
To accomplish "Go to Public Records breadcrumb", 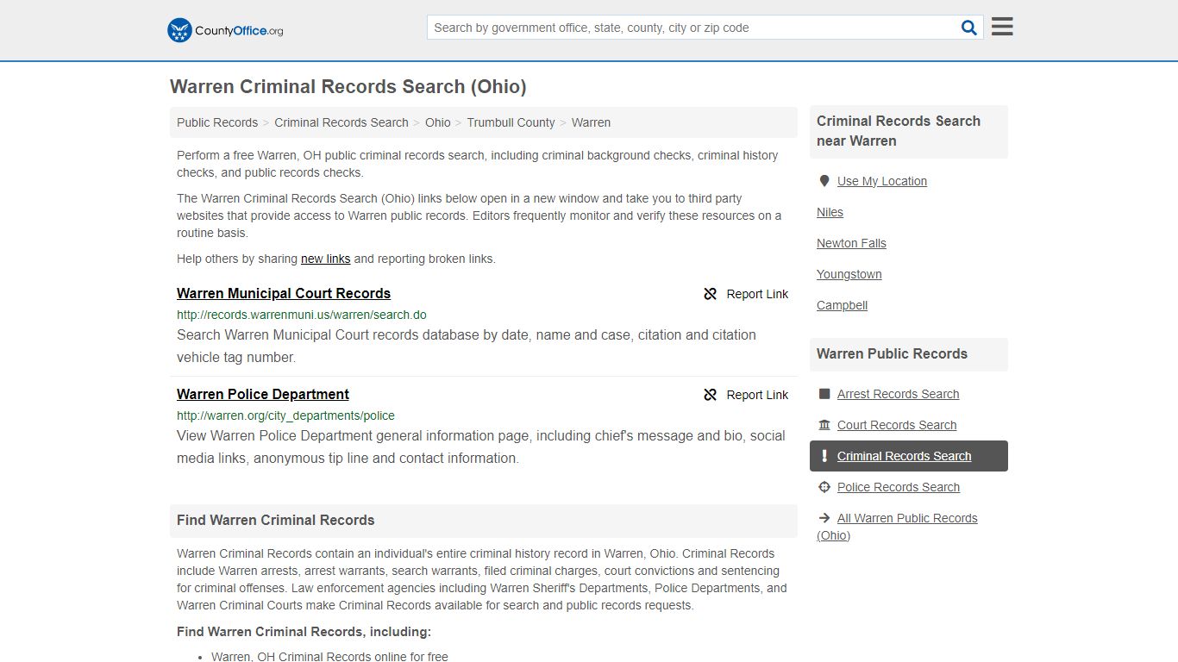I will (217, 122).
